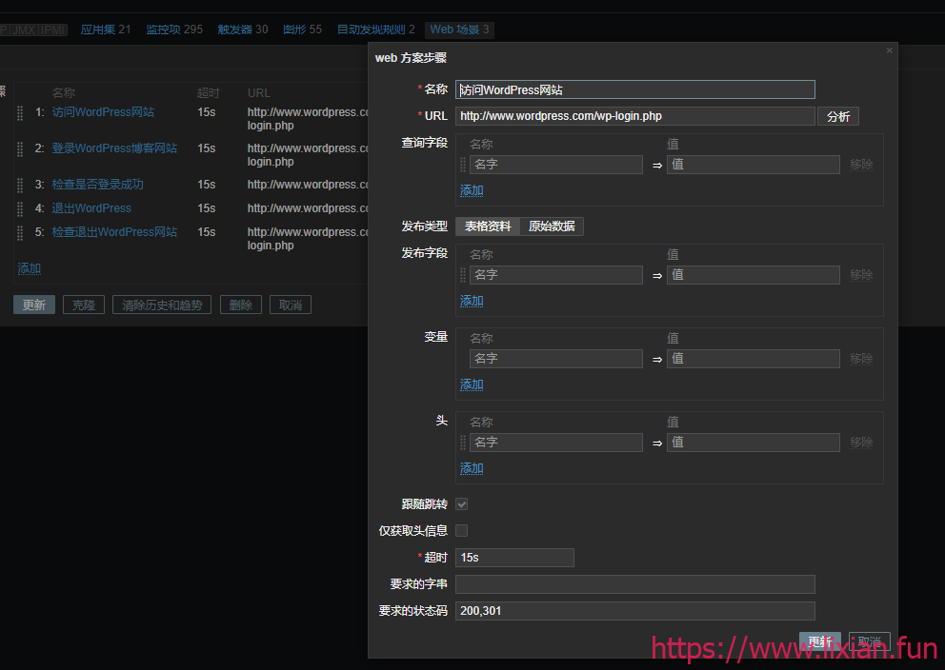Open step 登录WordPress博客网站 link
Image resolution: width=945 pixels, height=670 pixels.
pyautogui.click(x=114, y=148)
